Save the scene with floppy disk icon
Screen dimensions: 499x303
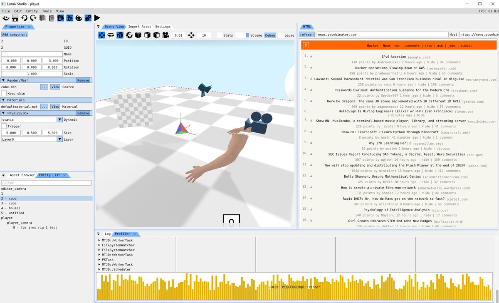point(15,18)
